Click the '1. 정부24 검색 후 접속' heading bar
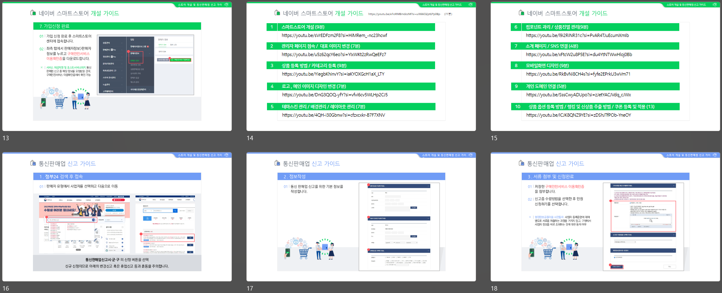The height and width of the screenshot is (293, 722). (x=117, y=176)
